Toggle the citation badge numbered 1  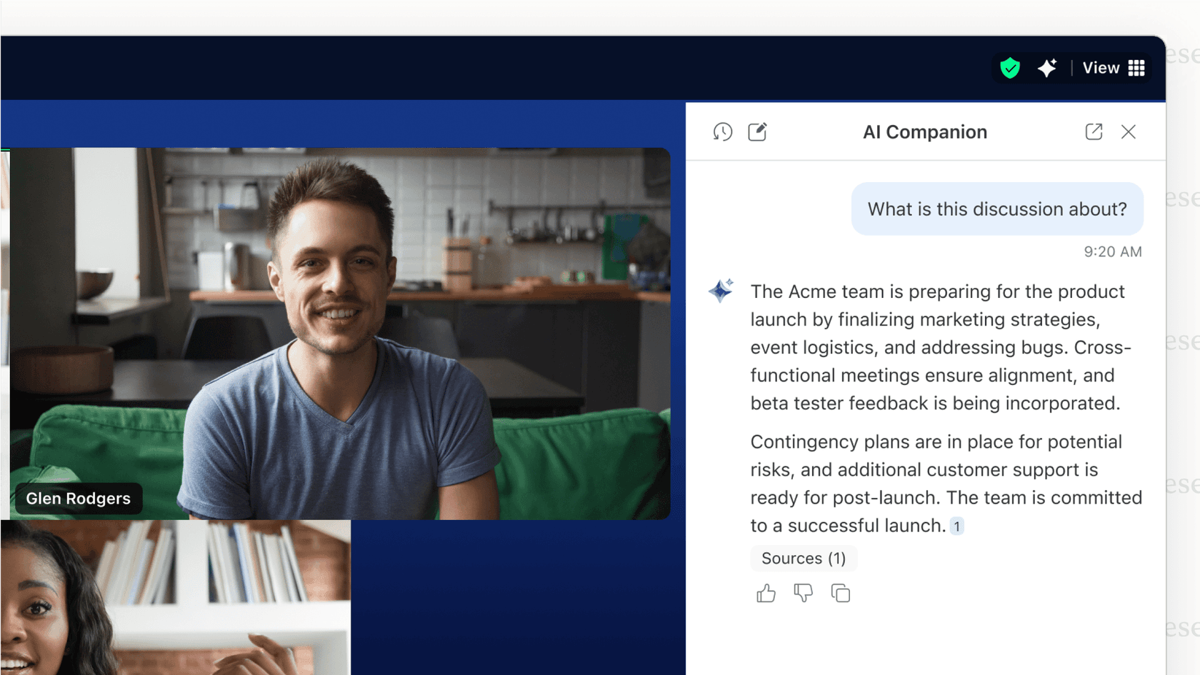click(957, 526)
